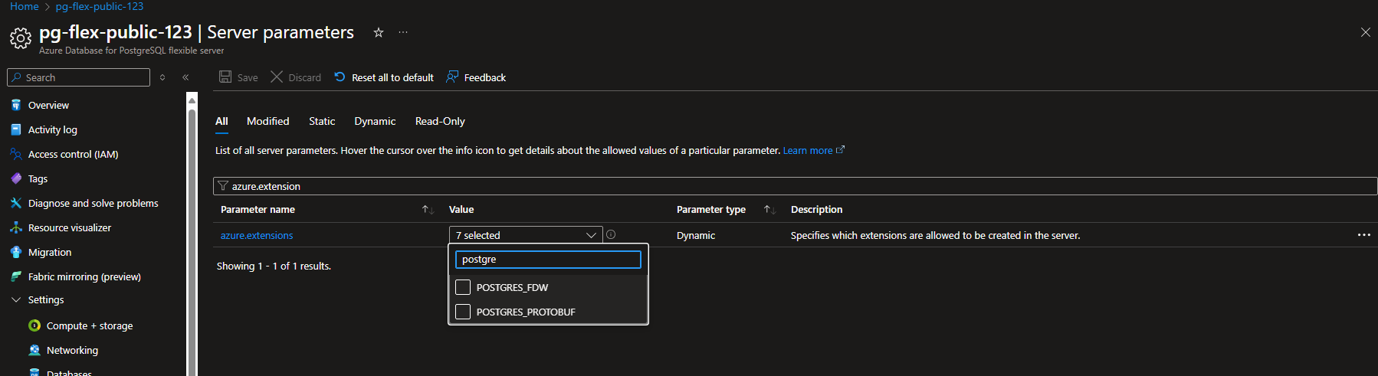
Task: Open Access control (IAM) page
Action: click(x=74, y=154)
